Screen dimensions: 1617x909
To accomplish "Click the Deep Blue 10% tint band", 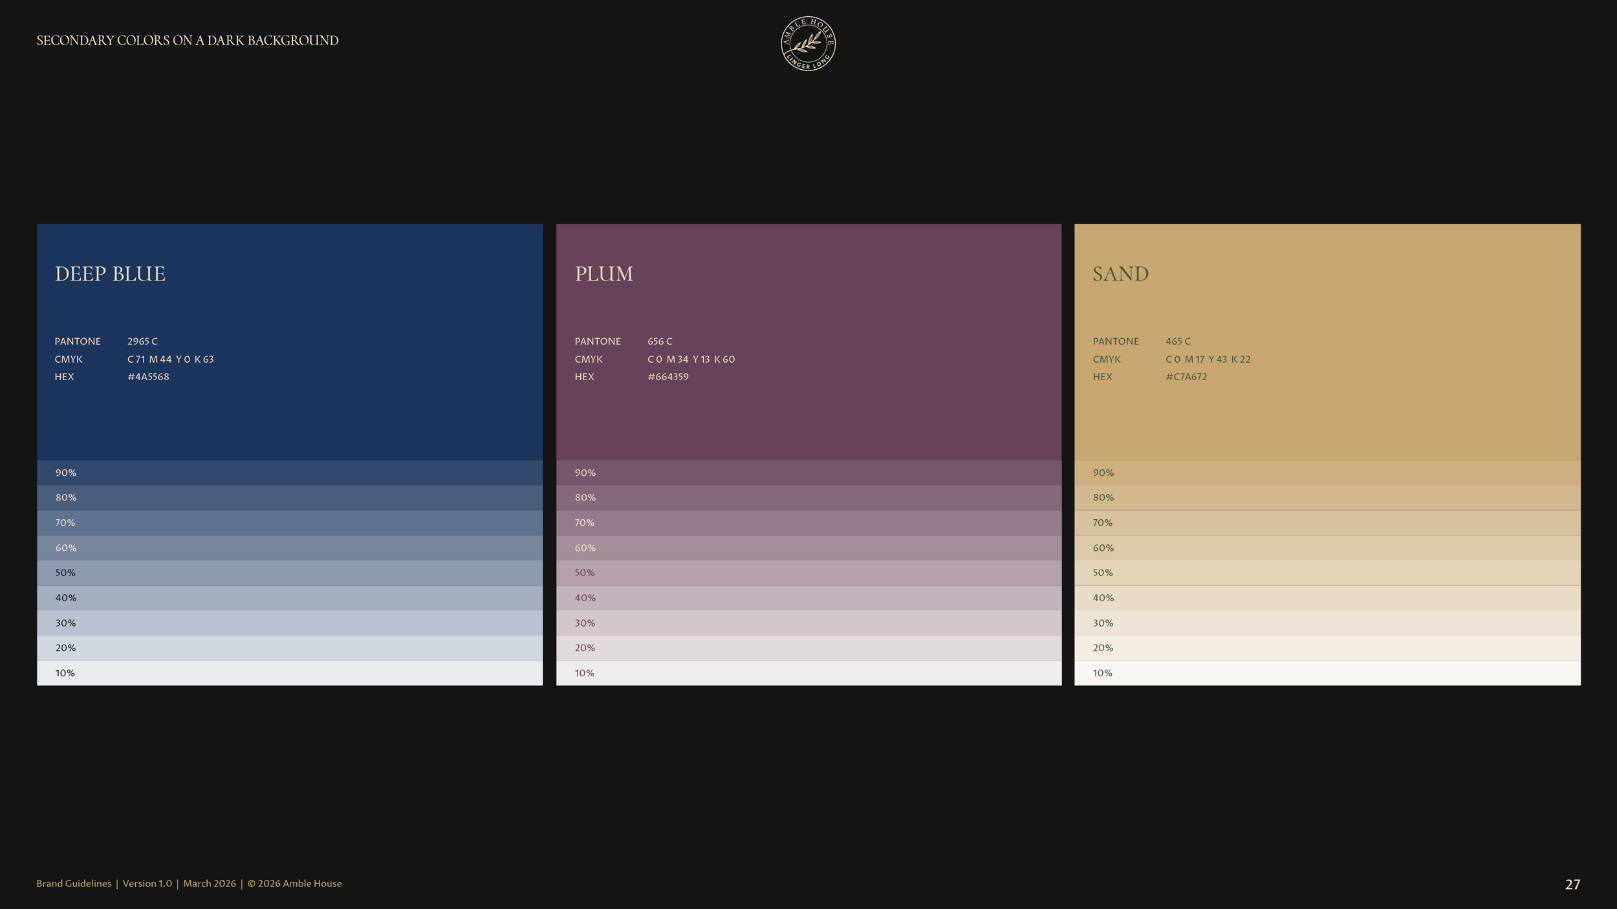I will 290,673.
